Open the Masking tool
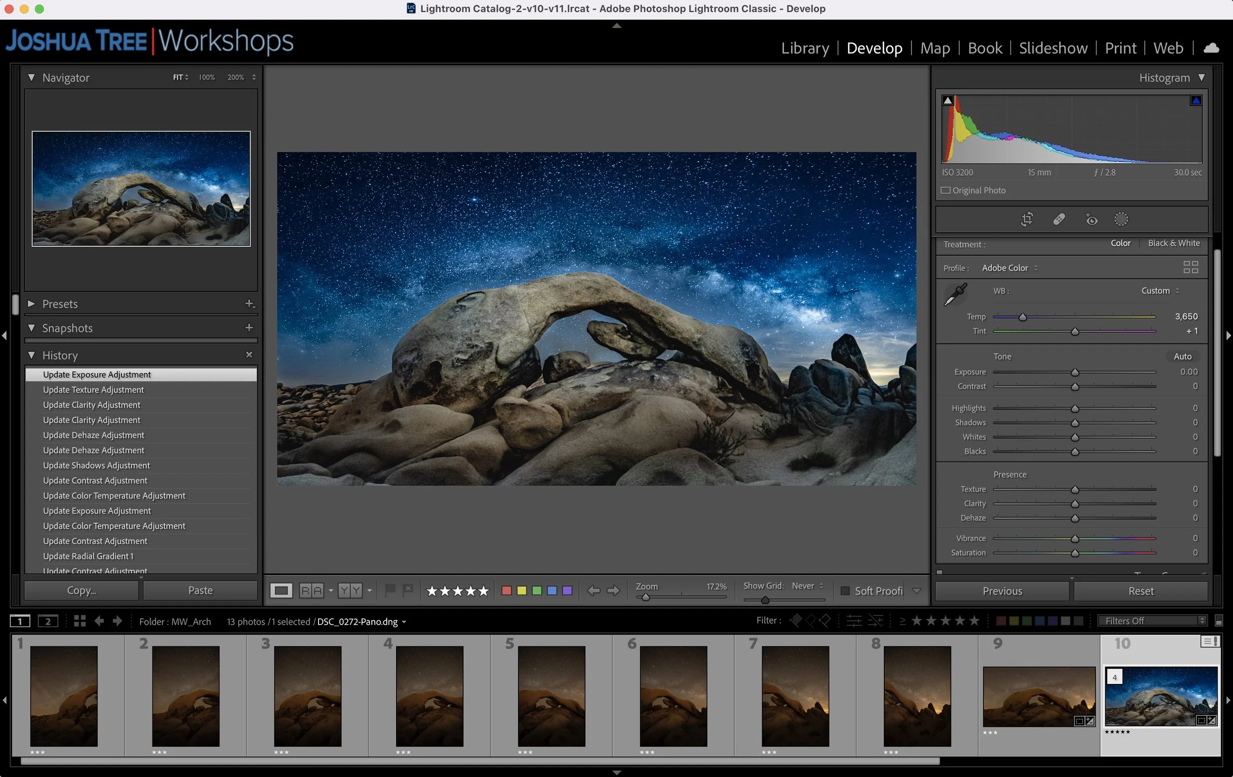The image size is (1233, 777). point(1121,219)
